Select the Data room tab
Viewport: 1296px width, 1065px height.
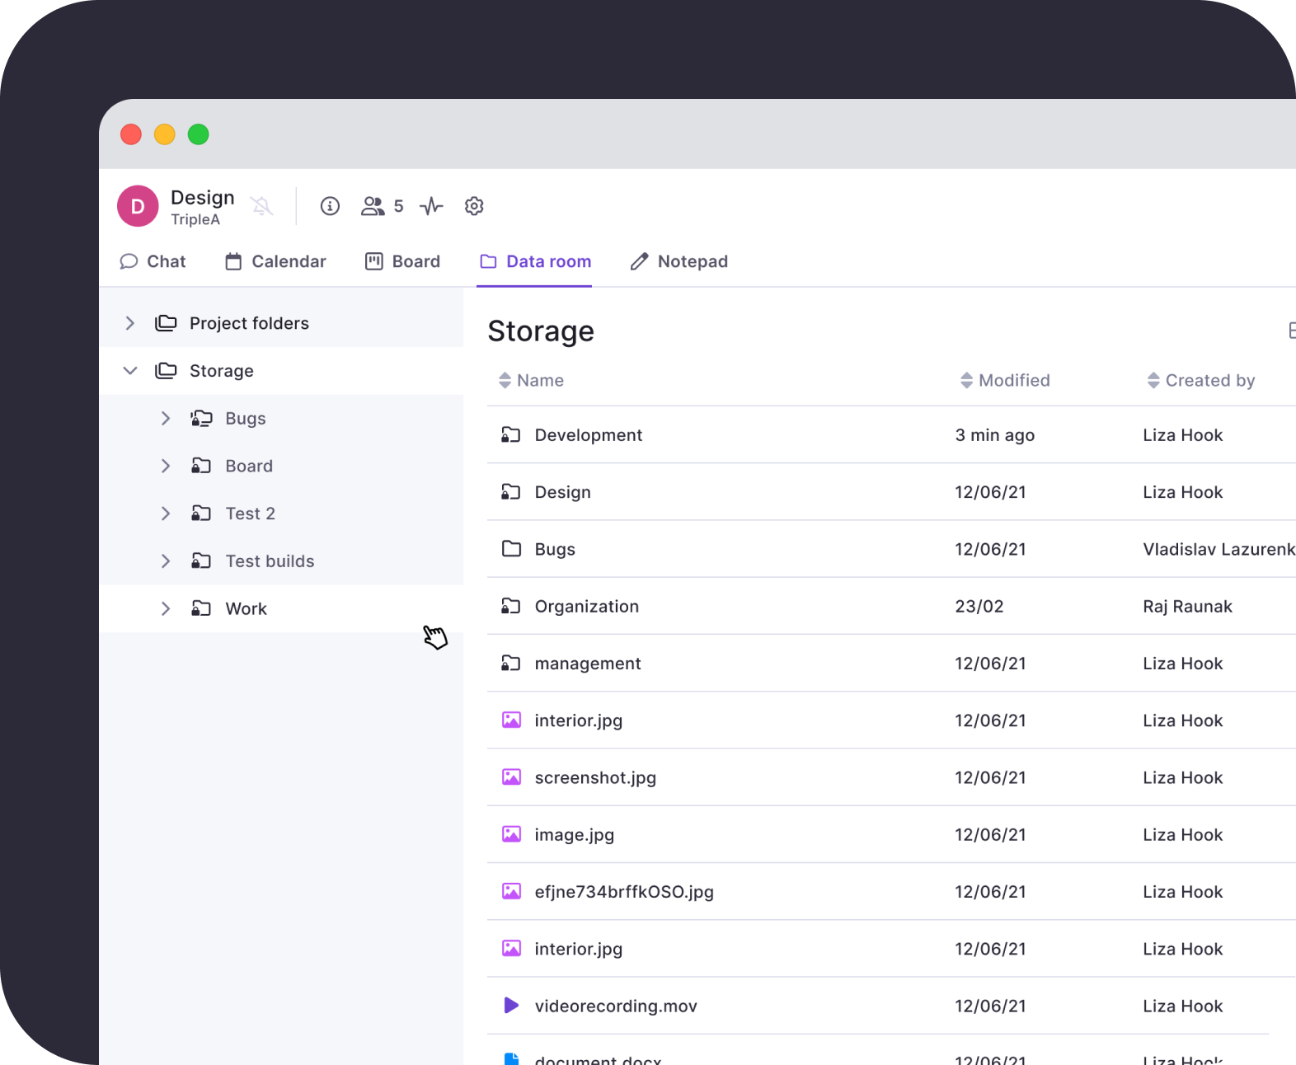(535, 261)
